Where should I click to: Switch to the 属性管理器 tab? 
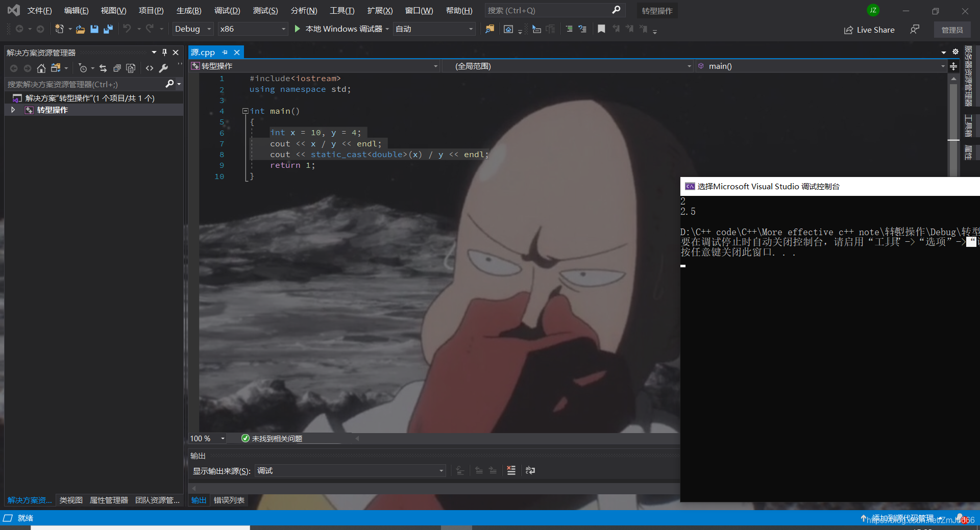click(x=109, y=500)
